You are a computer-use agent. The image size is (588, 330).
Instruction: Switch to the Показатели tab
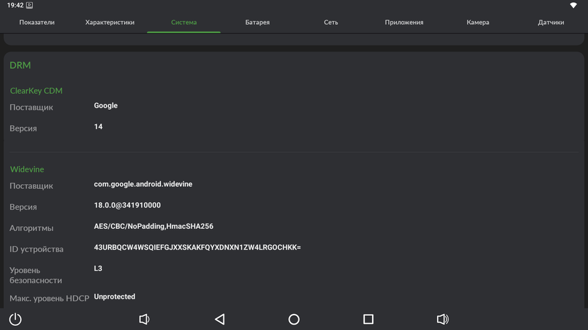[37, 22]
